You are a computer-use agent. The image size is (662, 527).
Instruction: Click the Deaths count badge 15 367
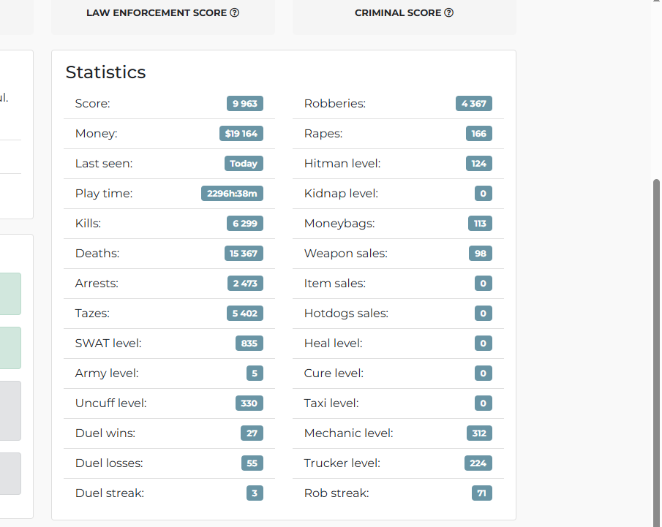point(244,253)
